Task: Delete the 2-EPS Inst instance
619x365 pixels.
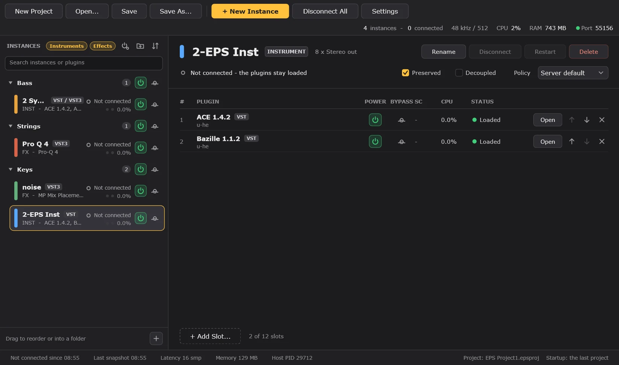Action: [589, 52]
